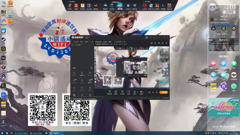Mute the microphone in streaming app toolbar

point(134,92)
